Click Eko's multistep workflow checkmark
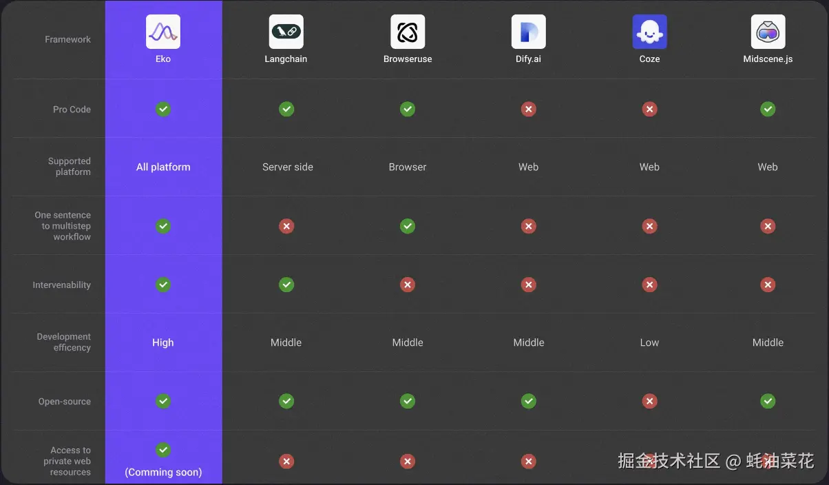Screen dimensions: 829x485 pyautogui.click(x=163, y=226)
